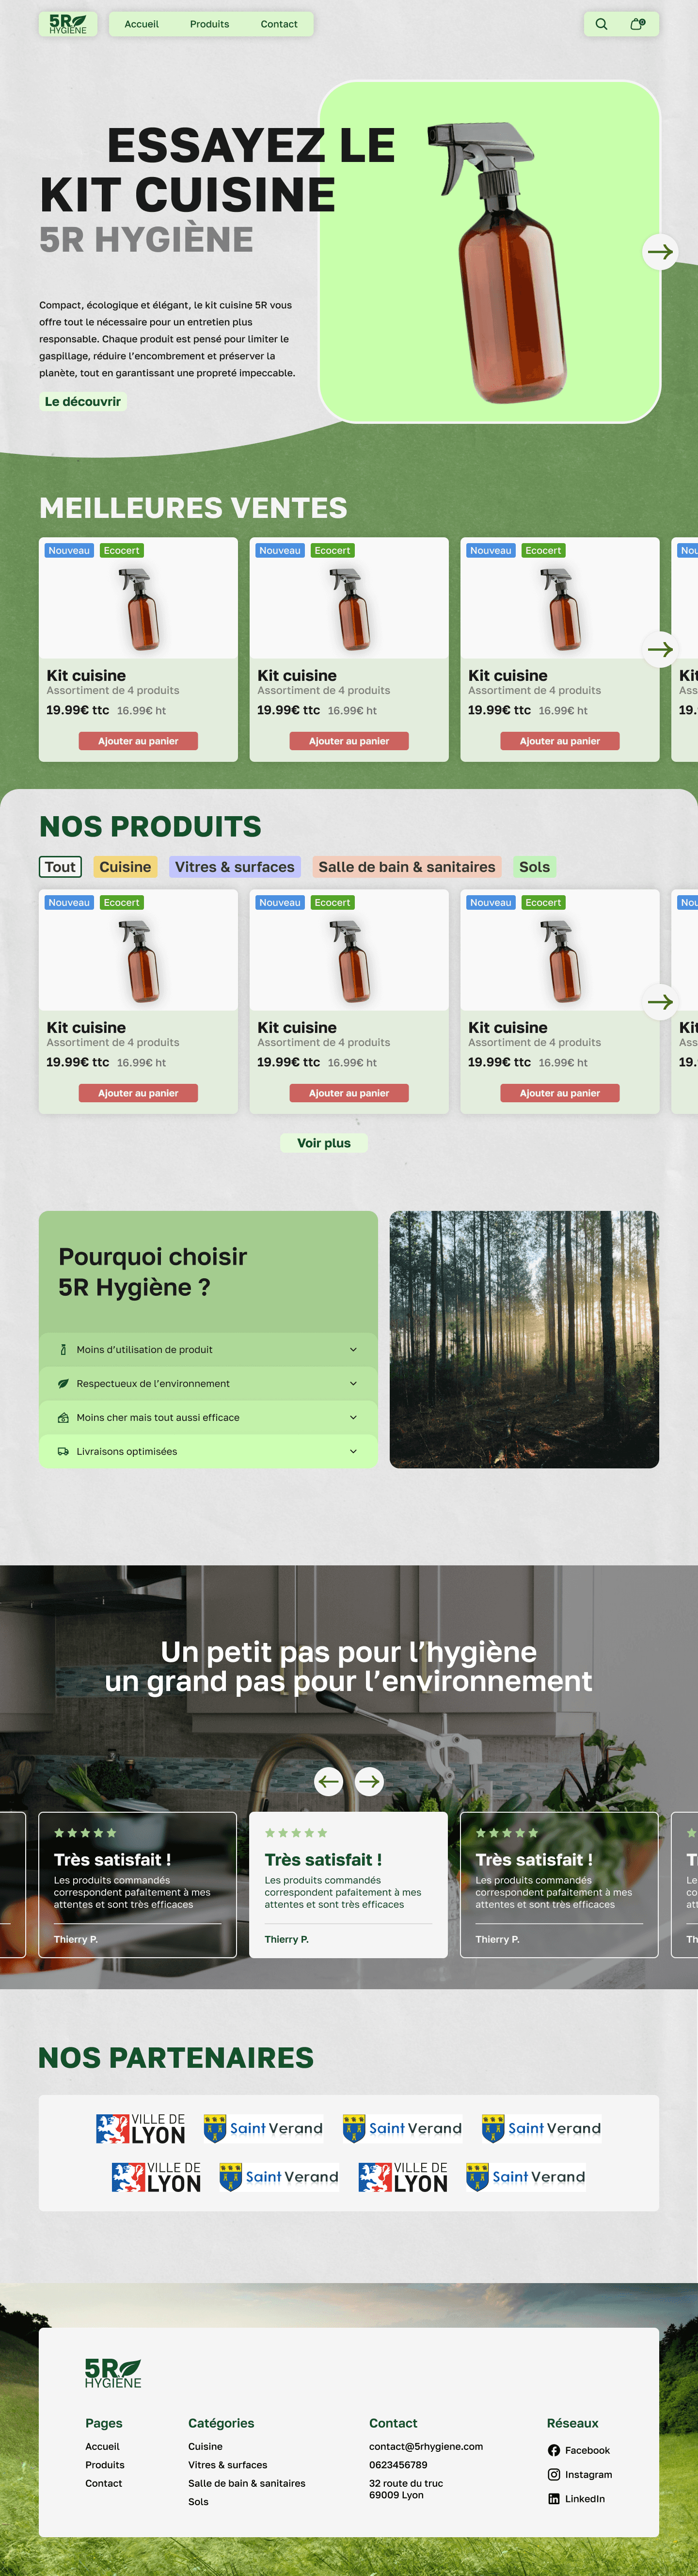Image resolution: width=698 pixels, height=2576 pixels.
Task: Click the 5R Hygiène logo in header
Action: [68, 24]
